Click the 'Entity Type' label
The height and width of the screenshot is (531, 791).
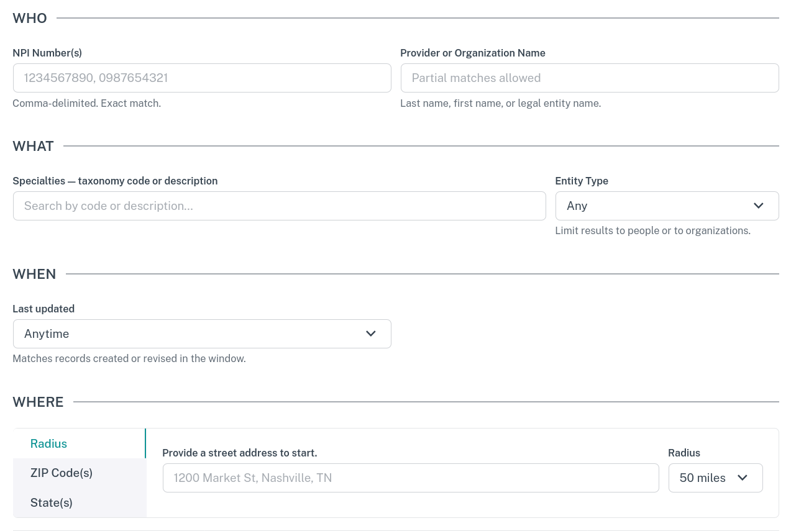[x=582, y=181]
